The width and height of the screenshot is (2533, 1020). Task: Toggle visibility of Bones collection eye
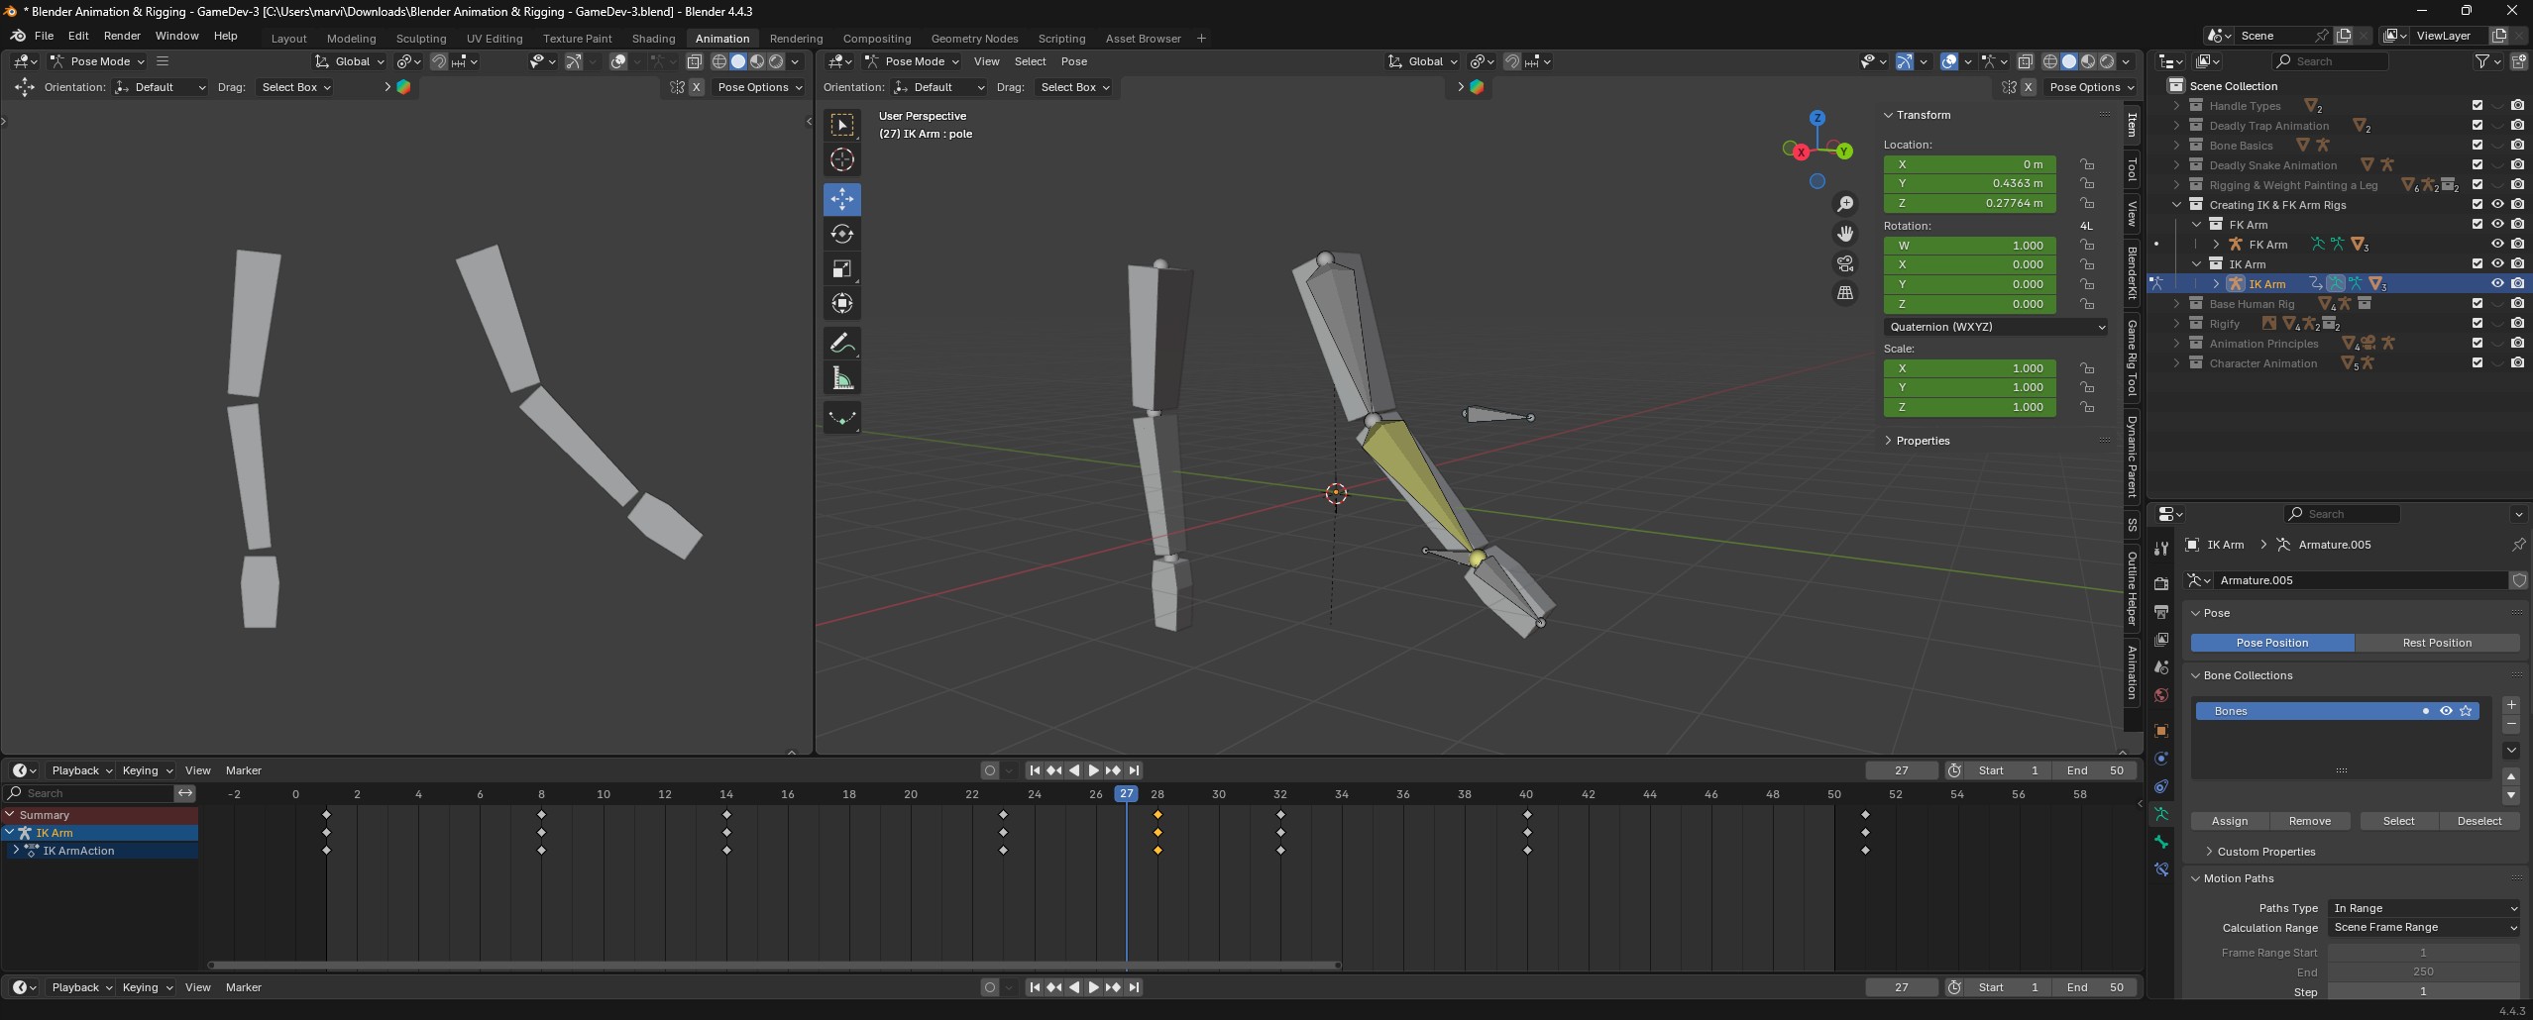2445,711
